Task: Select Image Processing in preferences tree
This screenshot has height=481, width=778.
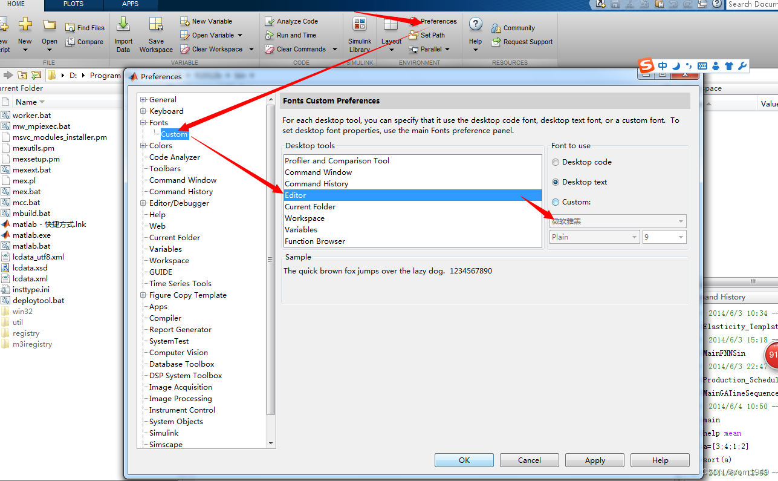Action: click(181, 399)
